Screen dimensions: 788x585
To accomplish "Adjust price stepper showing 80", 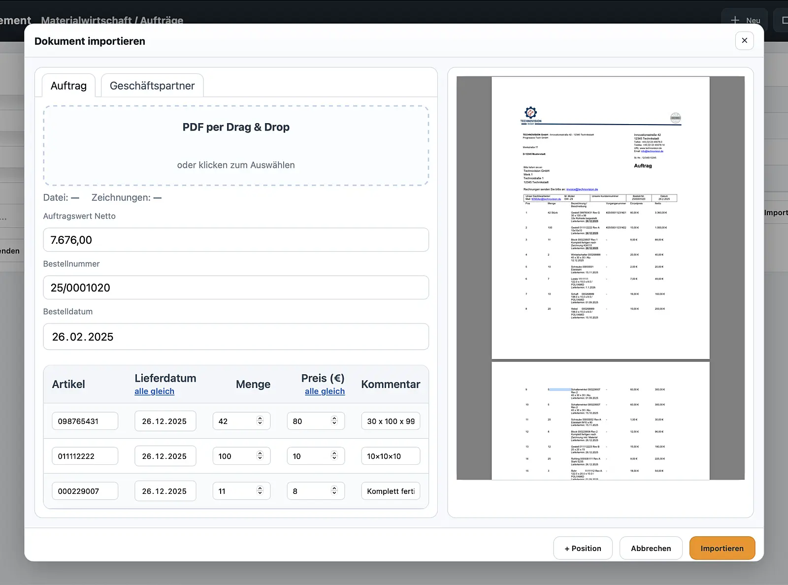I will (334, 421).
